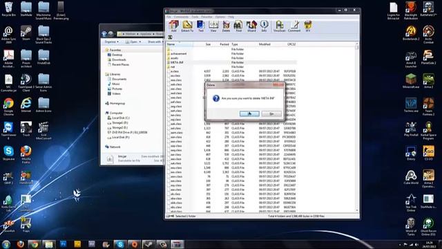The image size is (442, 249).
Task: Click Explorer back navigation button
Action: pyautogui.click(x=104, y=34)
